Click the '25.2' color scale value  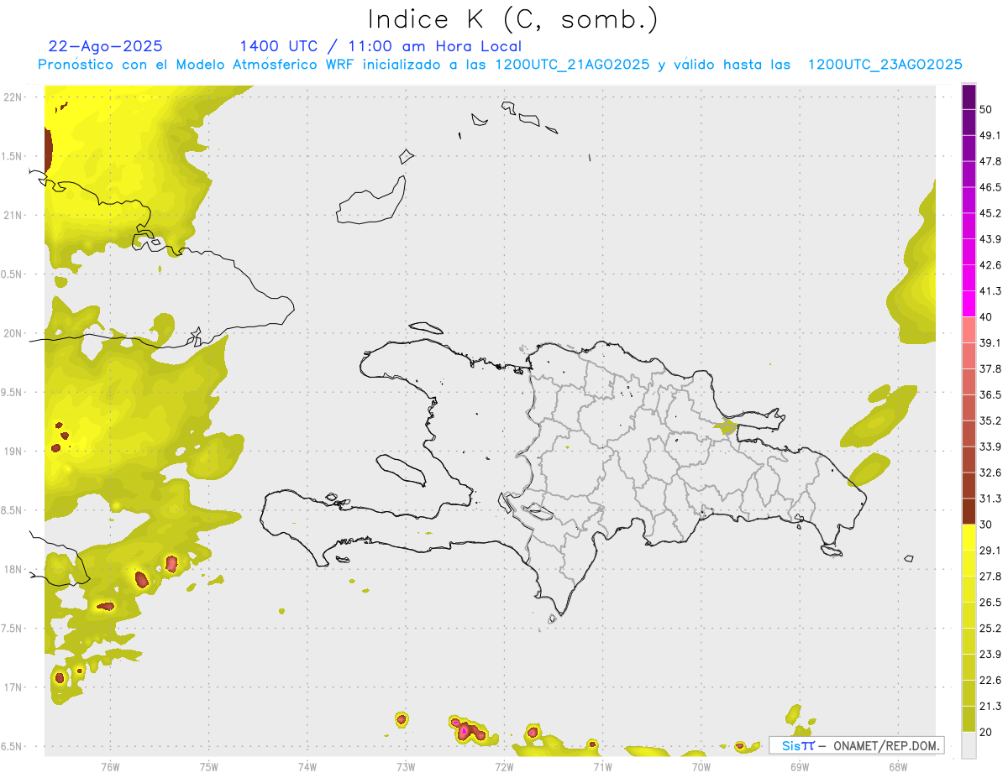[x=990, y=629]
